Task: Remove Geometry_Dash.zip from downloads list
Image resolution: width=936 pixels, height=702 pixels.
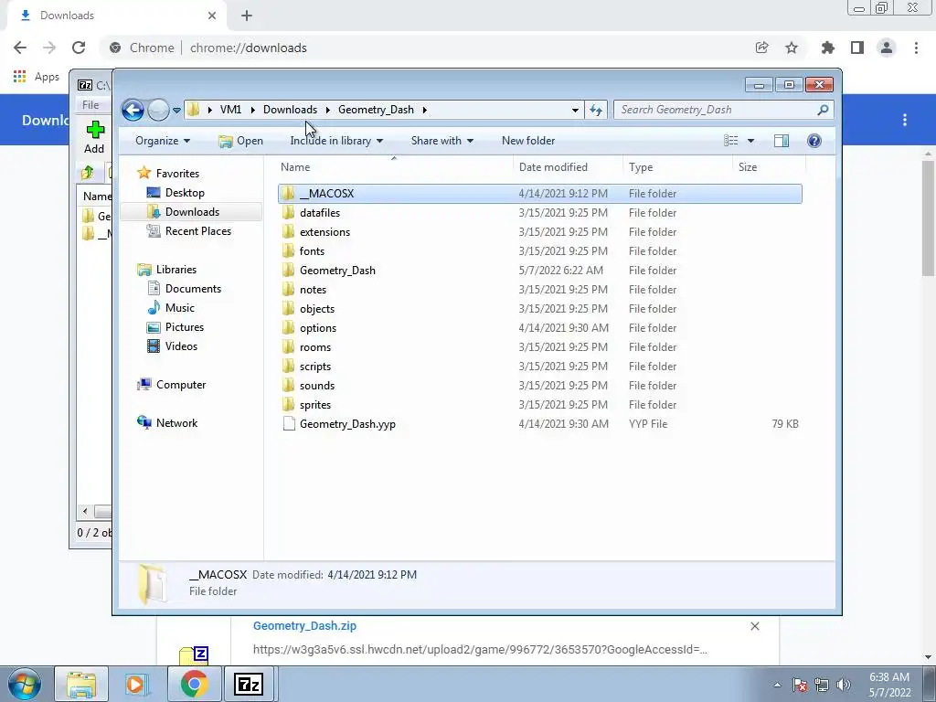Action: click(x=754, y=625)
